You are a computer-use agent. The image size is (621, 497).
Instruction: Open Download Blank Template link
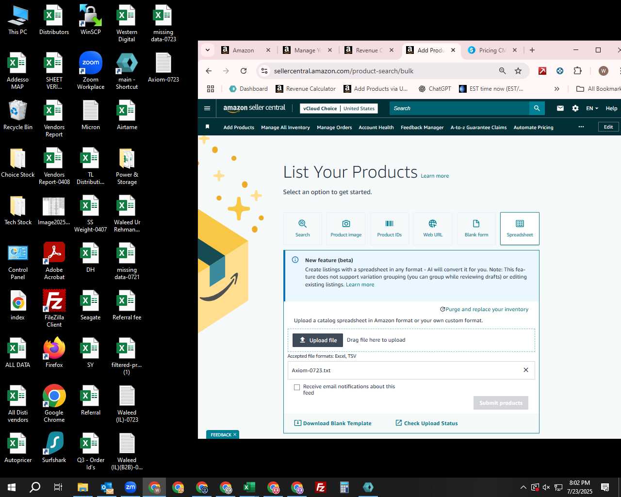pos(333,423)
